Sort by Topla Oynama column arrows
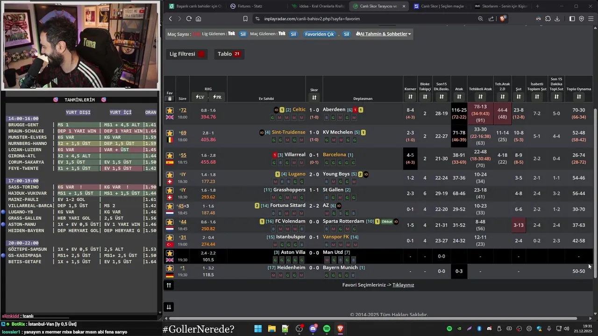The image size is (598, 336). click(x=579, y=97)
